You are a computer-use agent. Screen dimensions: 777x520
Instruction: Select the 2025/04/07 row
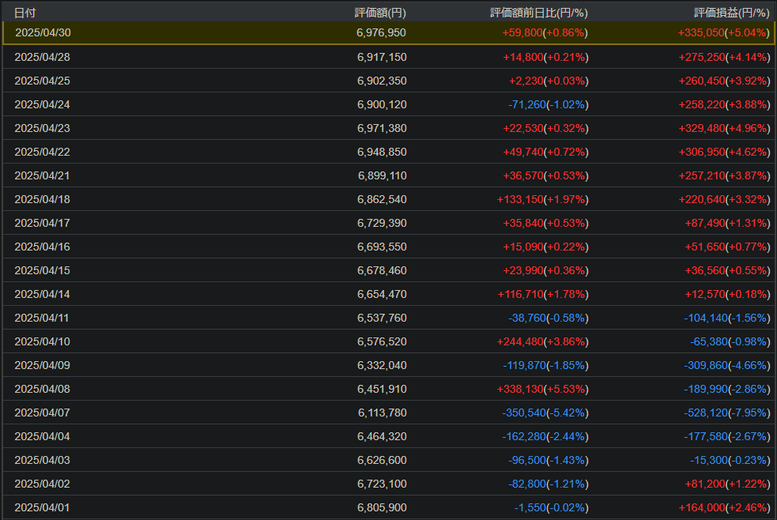[389, 413]
